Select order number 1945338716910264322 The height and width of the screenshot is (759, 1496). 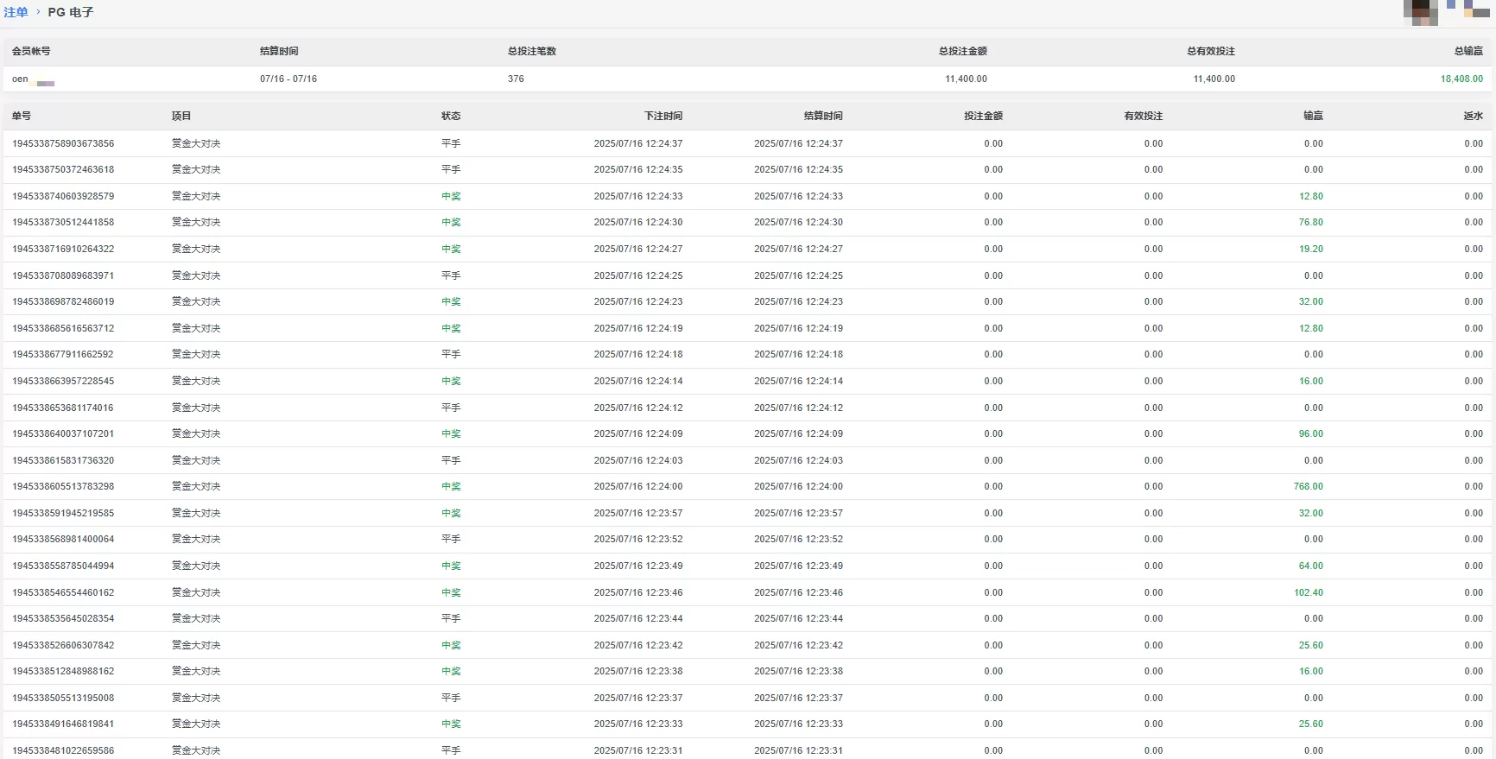[63, 249]
